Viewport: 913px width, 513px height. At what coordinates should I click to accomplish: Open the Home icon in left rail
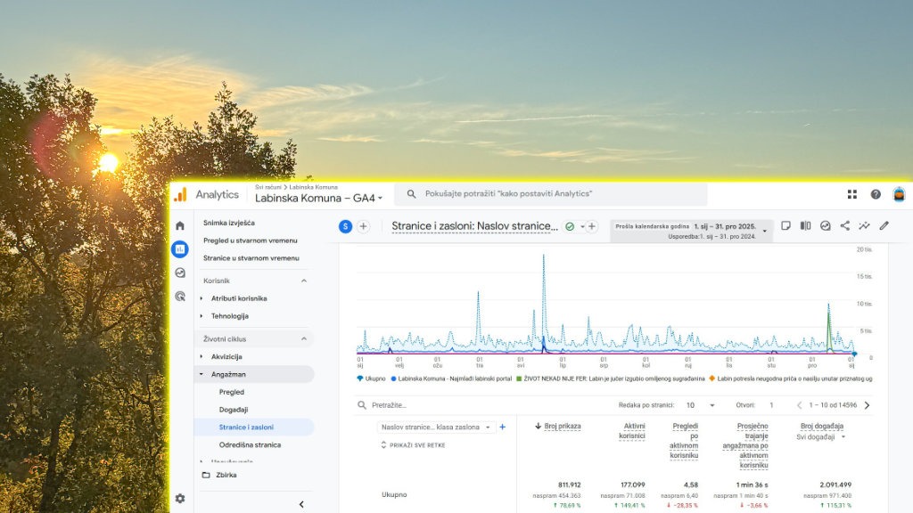(180, 226)
